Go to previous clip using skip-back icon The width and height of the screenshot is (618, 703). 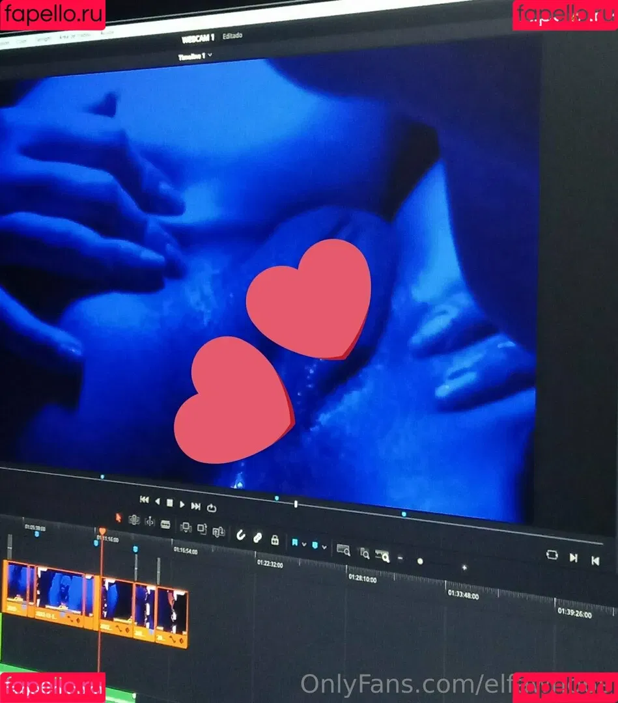pos(595,560)
